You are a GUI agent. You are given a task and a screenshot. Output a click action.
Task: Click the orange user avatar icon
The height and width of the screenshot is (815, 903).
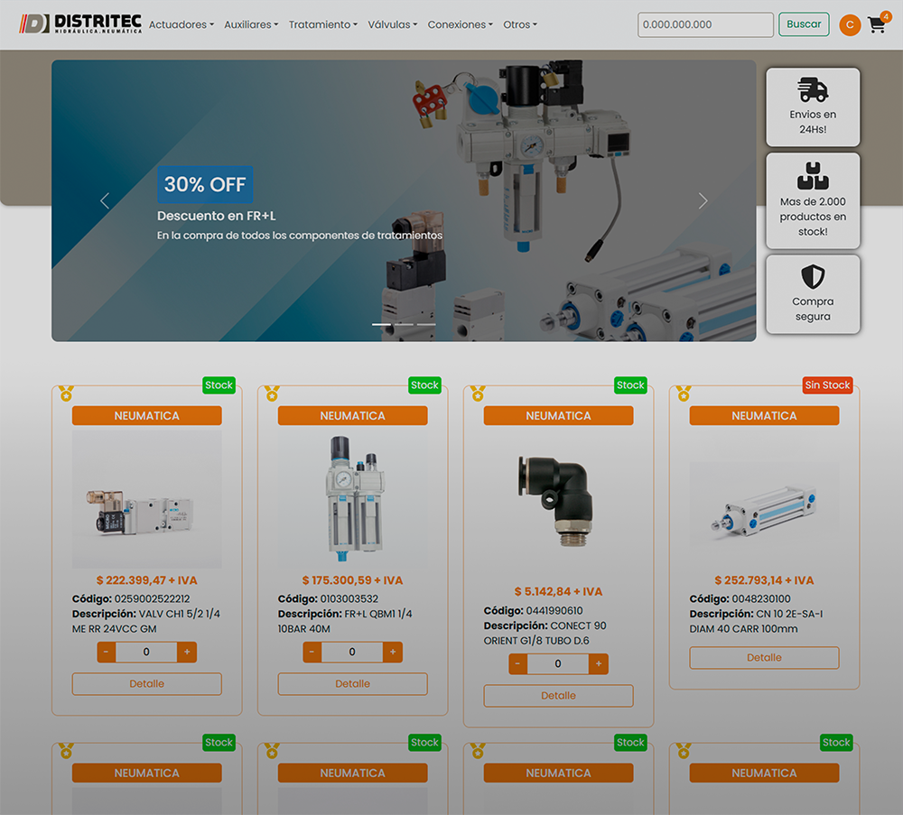pos(849,25)
